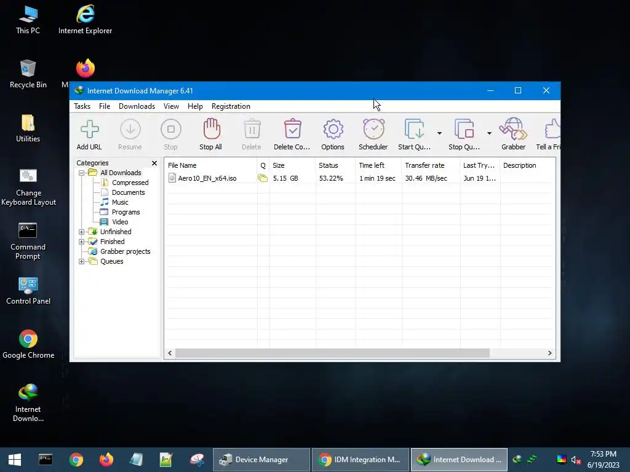Open the Grabber tool
Screen dimensions: 630x472
point(513,129)
